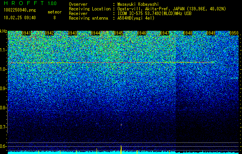Click the 0.9 kHz axis label
242x154 pixels.
tap(3, 89)
